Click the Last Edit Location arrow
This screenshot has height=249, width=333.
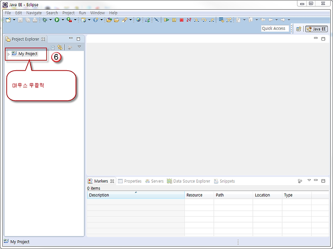click(x=263, y=20)
